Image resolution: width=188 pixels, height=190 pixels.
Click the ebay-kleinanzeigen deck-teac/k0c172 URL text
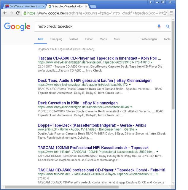tap(83, 85)
